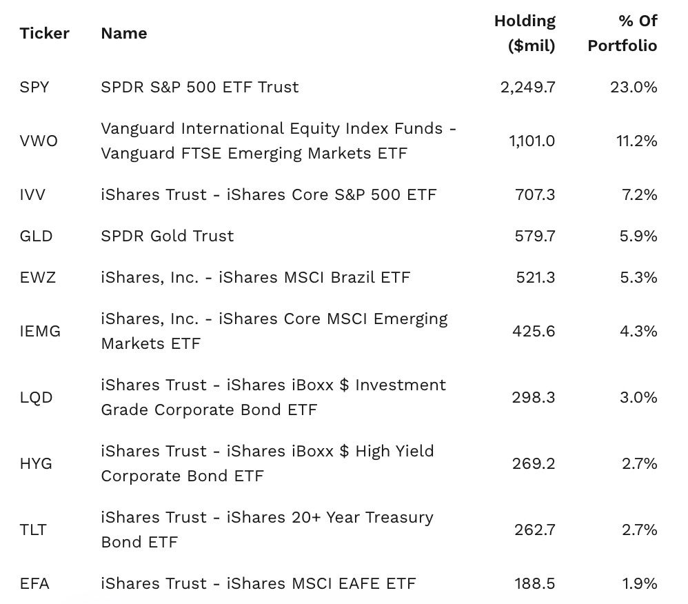Select the LQD ticker symbol
This screenshot has height=604, width=688.
(36, 397)
